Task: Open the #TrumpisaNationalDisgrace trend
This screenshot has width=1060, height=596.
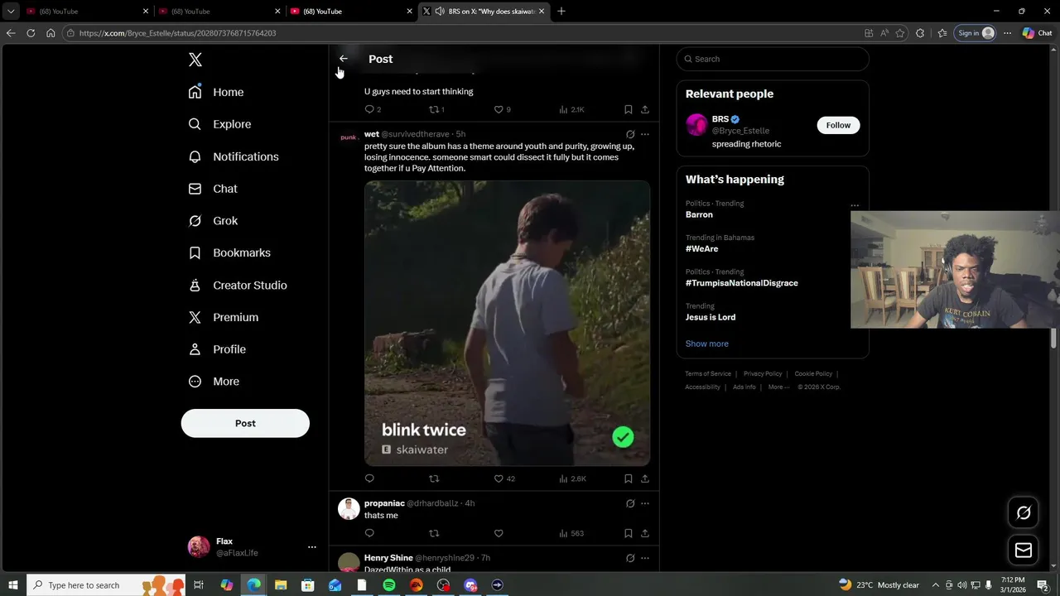Action: coord(742,283)
